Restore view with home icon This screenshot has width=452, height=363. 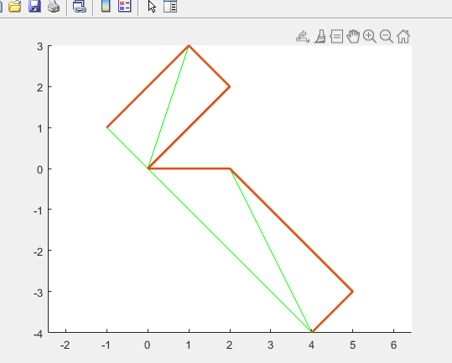(403, 37)
